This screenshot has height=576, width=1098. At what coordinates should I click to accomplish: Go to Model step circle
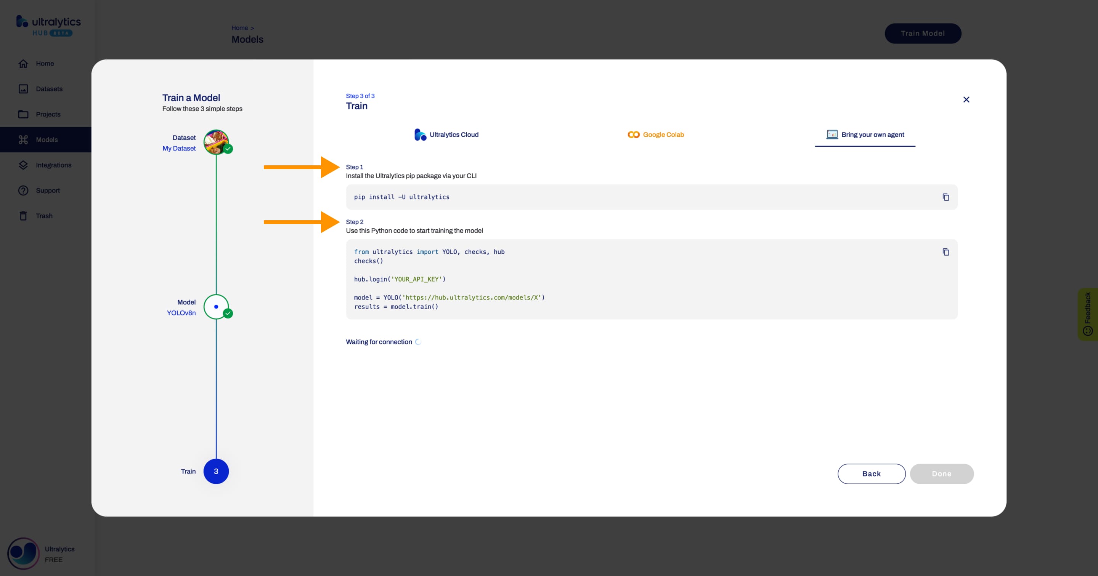216,307
